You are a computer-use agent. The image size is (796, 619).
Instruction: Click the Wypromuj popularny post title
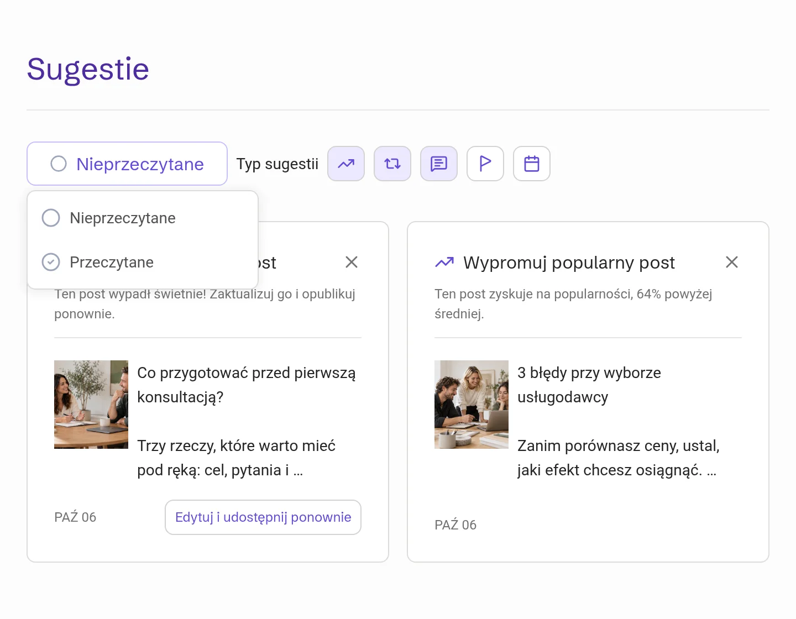pyautogui.click(x=569, y=263)
